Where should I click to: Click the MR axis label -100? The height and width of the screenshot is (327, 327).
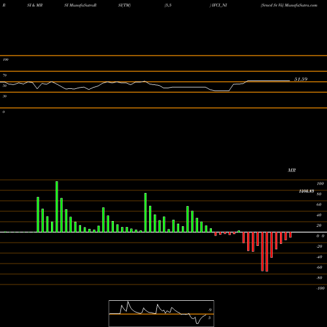point(320,288)
